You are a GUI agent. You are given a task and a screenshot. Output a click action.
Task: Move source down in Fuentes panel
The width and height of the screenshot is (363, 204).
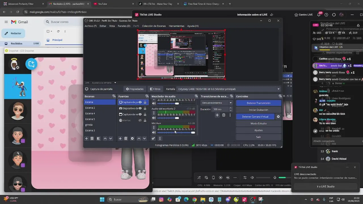pyautogui.click(x=144, y=139)
